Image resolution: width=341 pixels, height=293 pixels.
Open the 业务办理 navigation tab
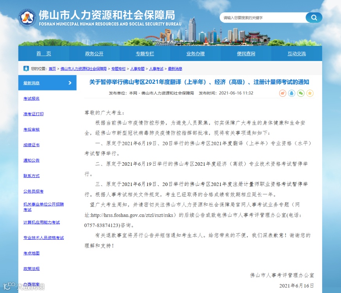(196, 54)
